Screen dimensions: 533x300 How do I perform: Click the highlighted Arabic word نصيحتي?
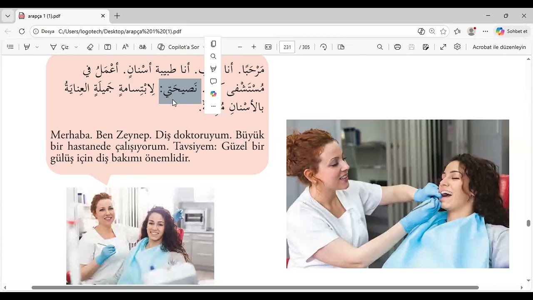click(180, 91)
